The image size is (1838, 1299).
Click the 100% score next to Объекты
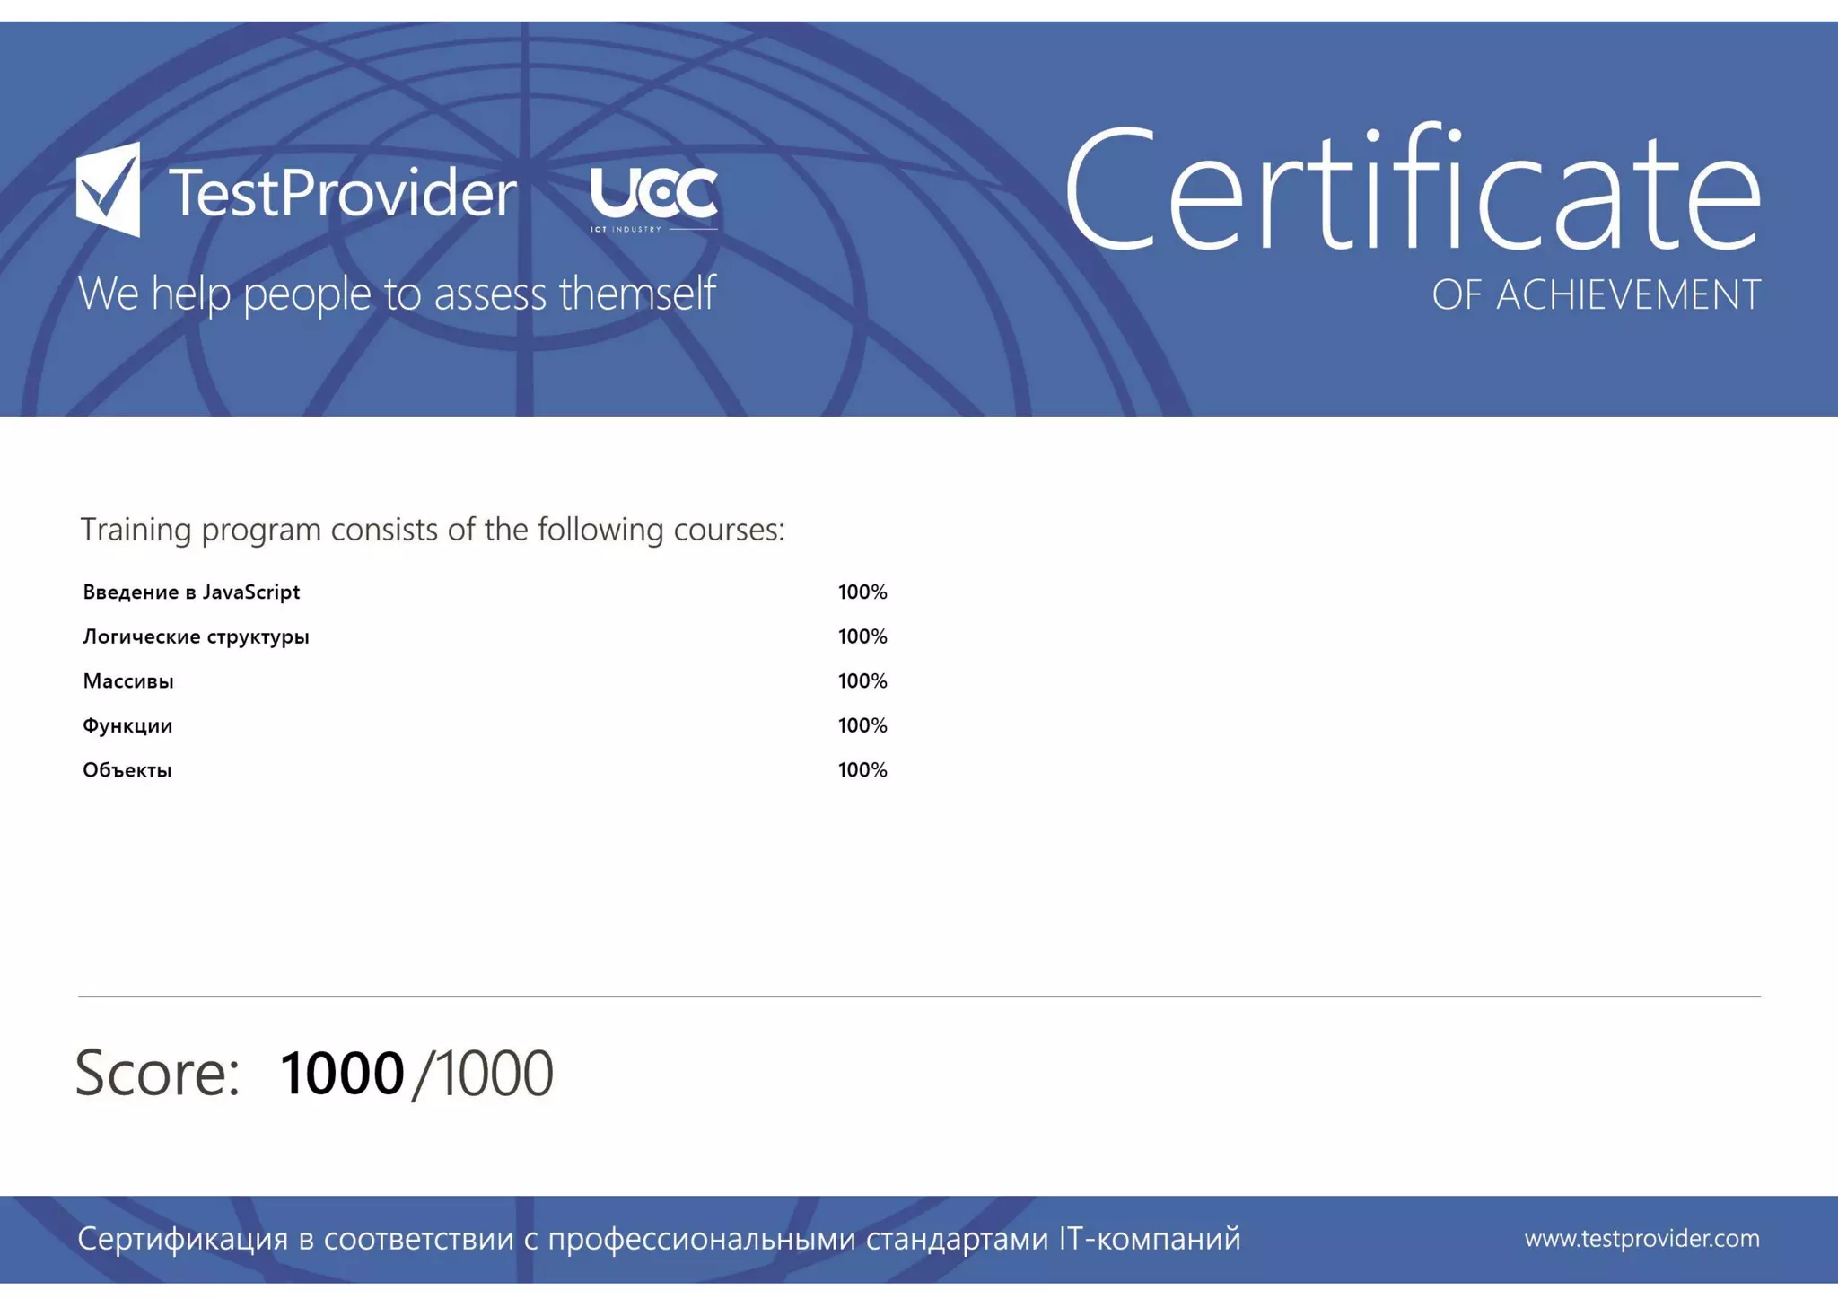(862, 770)
